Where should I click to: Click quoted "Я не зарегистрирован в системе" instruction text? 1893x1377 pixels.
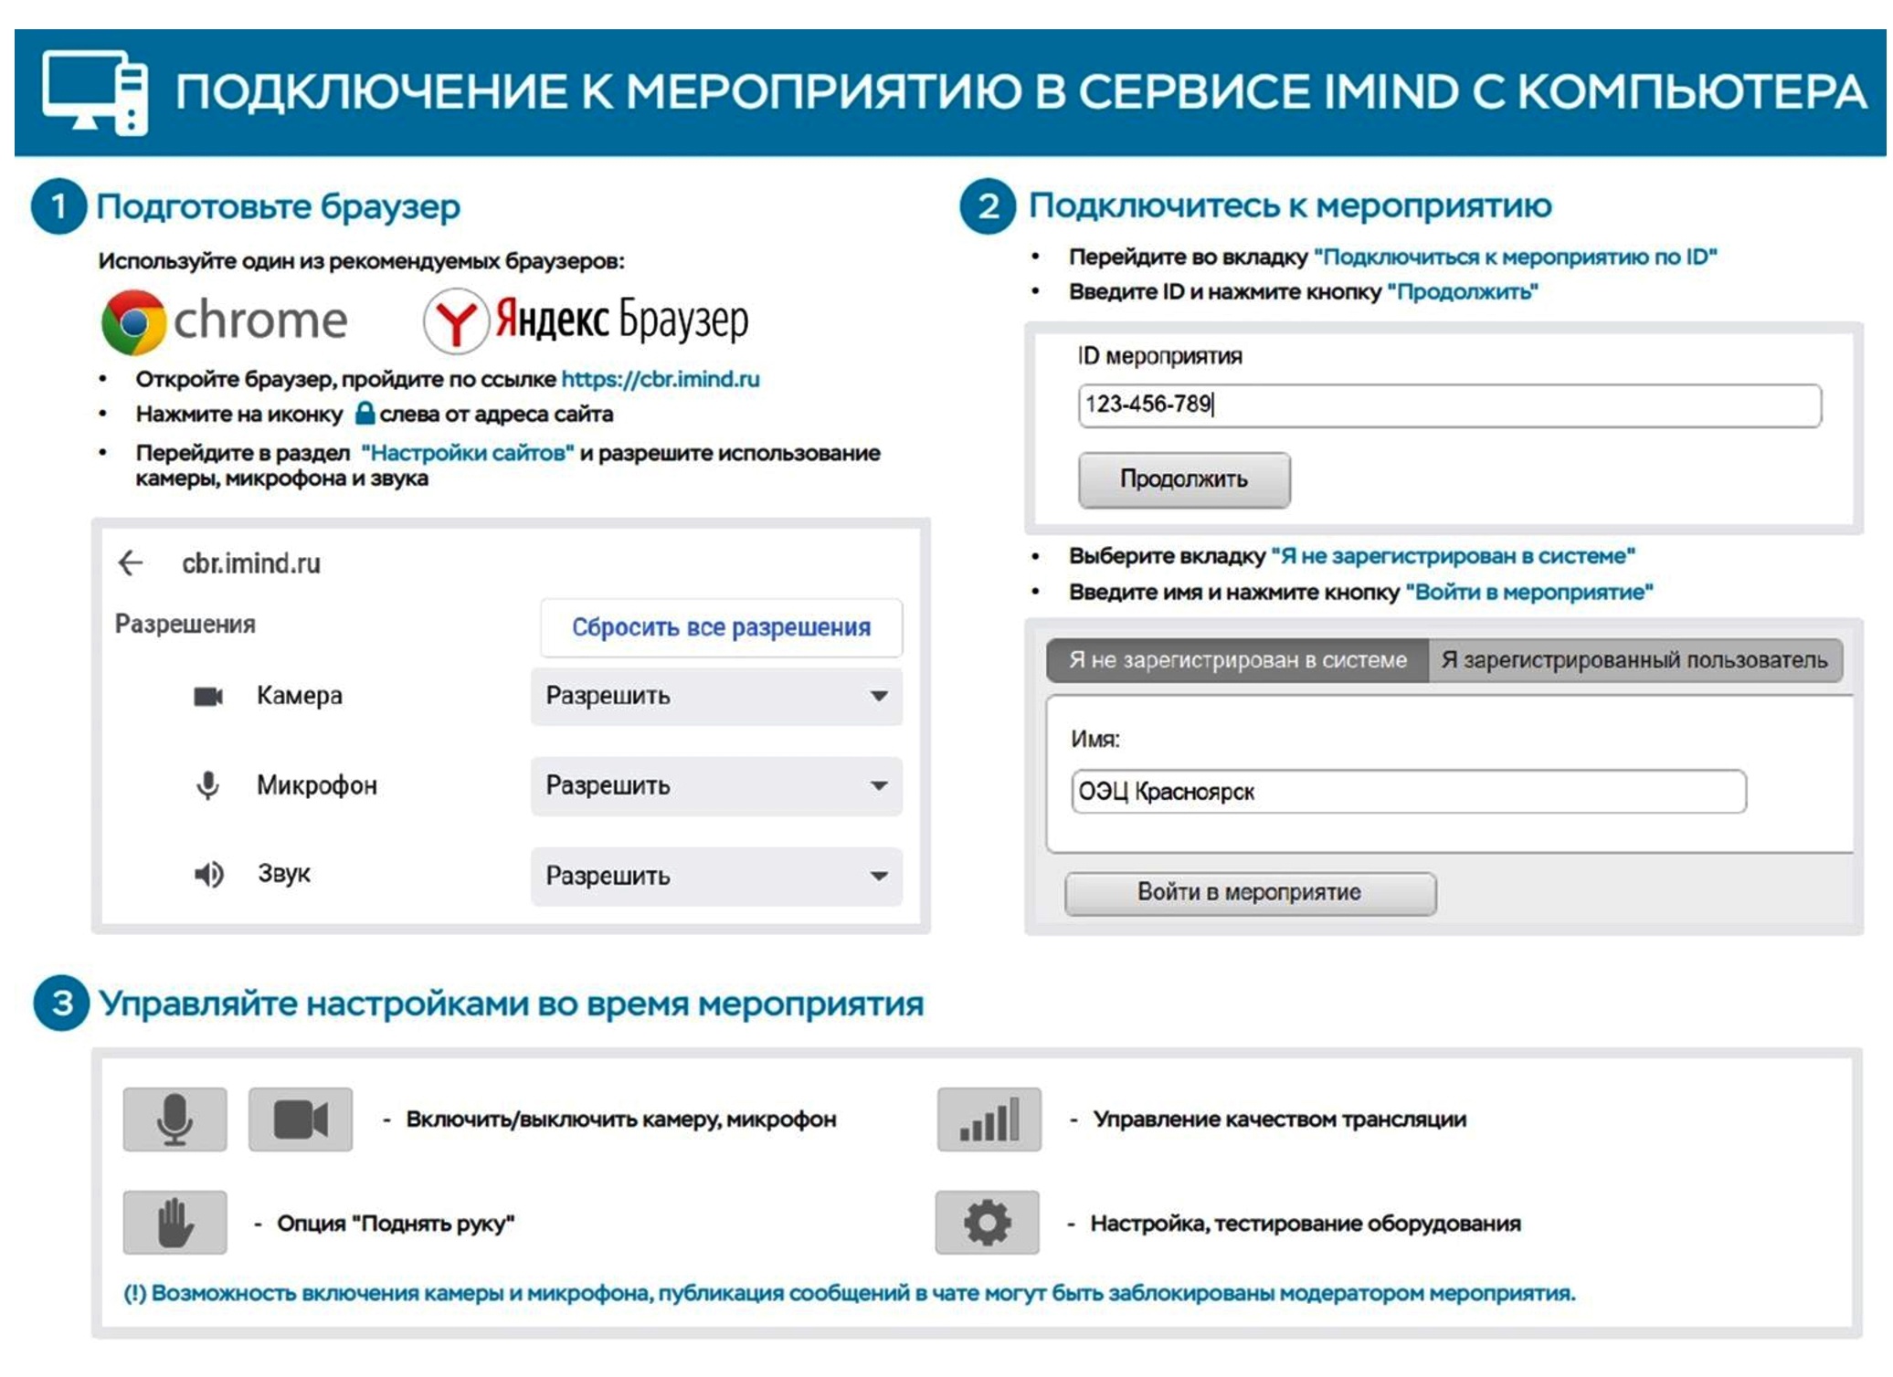(x=1453, y=556)
